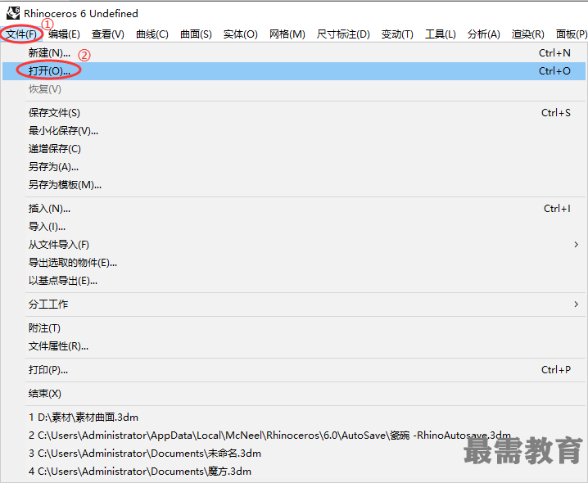
Task: Open recent file 魔方.3dm
Action: click(x=294, y=472)
